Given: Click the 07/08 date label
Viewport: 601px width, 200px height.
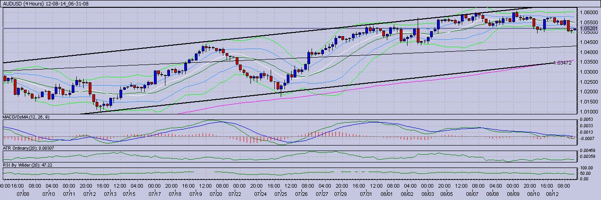Looking at the screenshot, I should [23, 194].
